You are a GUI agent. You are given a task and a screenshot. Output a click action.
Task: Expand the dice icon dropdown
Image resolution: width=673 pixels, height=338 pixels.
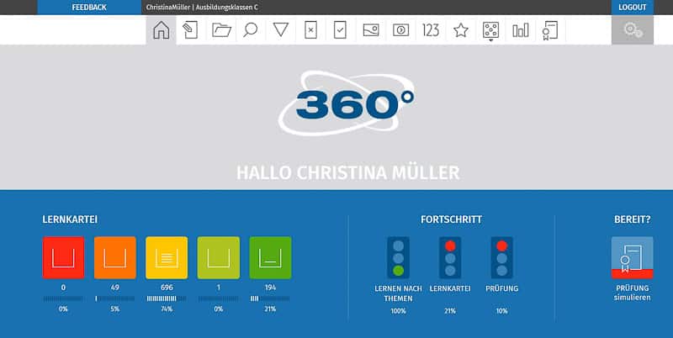[490, 30]
